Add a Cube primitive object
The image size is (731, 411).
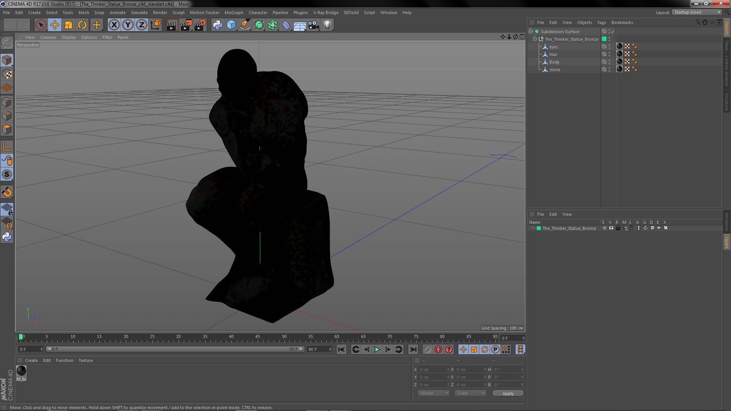tap(231, 25)
